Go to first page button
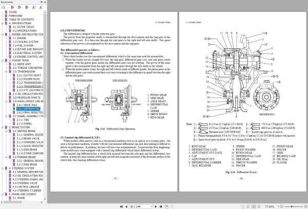The height and width of the screenshot is (209, 308). click(121, 206)
